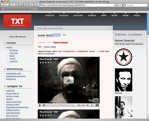Switch to the Edit tab

64,35
